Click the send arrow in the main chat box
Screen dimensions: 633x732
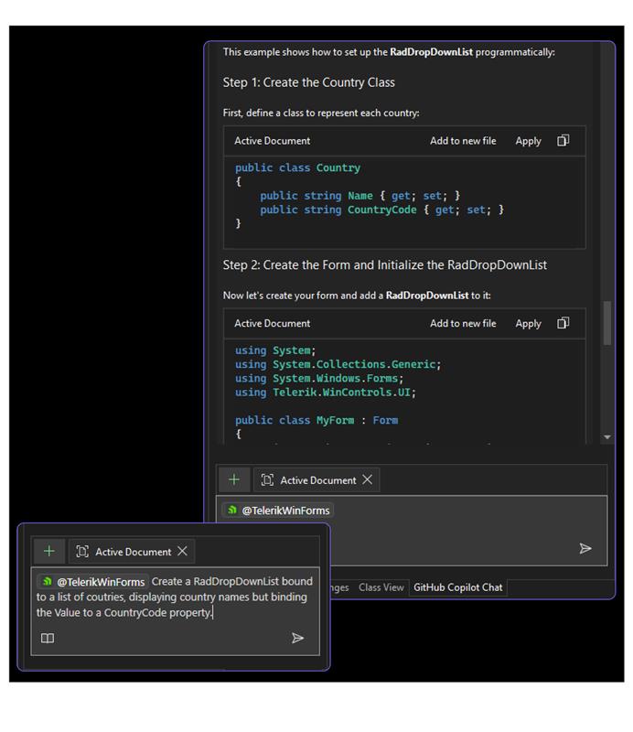click(585, 548)
